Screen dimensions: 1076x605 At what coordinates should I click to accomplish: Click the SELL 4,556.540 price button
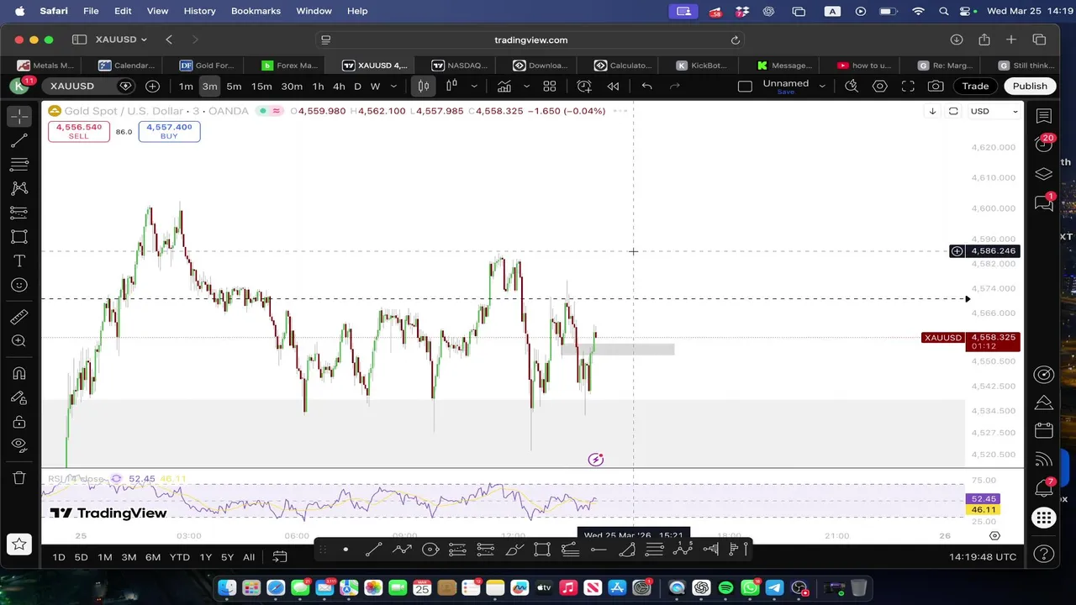pos(78,131)
